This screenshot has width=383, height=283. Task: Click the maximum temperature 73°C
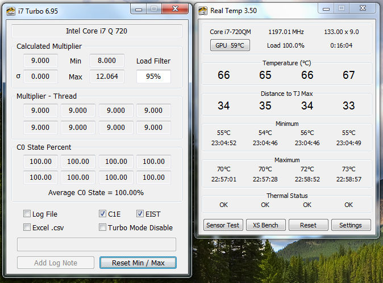coord(348,169)
